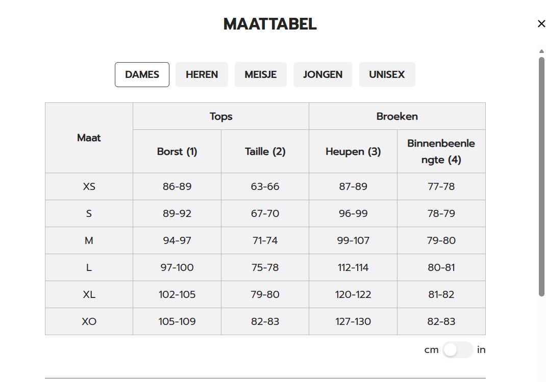This screenshot has height=382, width=546.
Task: Select the DAMES size tab
Action: point(142,74)
